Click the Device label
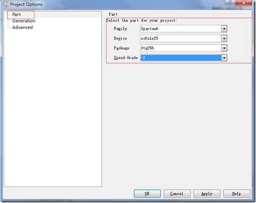The height and width of the screenshot is (203, 256). click(120, 38)
